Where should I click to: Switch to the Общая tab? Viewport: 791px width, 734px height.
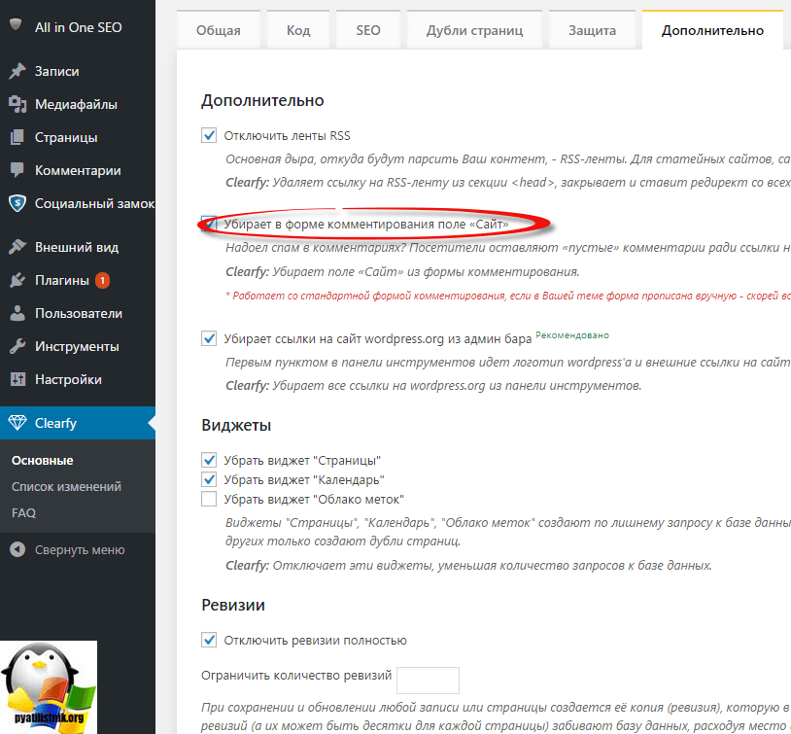click(219, 30)
